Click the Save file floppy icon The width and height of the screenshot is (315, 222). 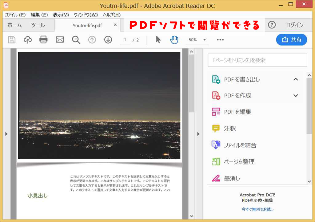12,40
